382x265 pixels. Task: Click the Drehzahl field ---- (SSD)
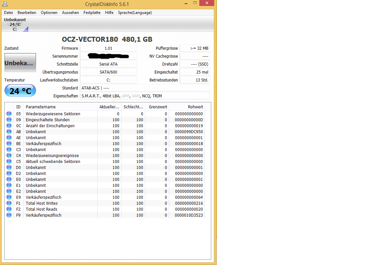coord(195,64)
